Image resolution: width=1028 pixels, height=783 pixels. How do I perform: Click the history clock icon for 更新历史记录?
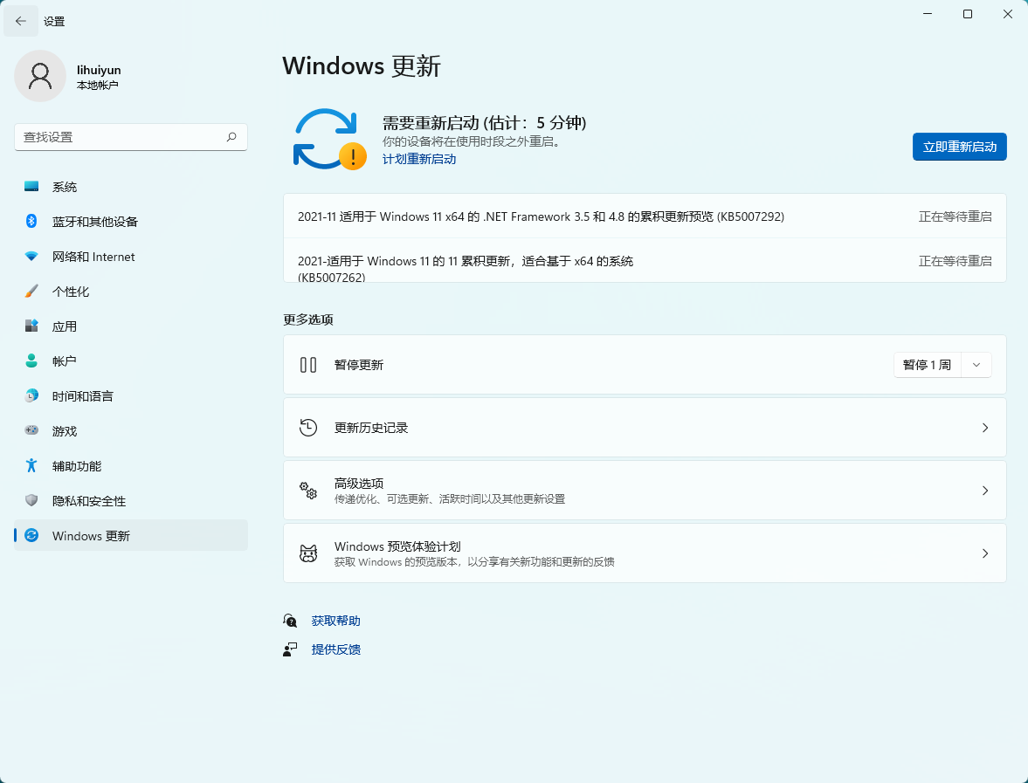coord(308,428)
